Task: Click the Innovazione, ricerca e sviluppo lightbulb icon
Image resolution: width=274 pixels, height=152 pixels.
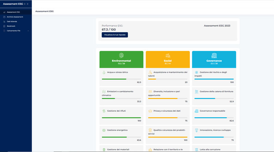Action: click(196, 130)
